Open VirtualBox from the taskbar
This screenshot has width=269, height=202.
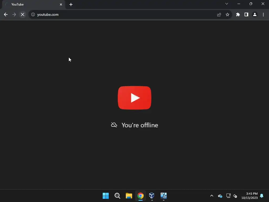[x=152, y=196]
